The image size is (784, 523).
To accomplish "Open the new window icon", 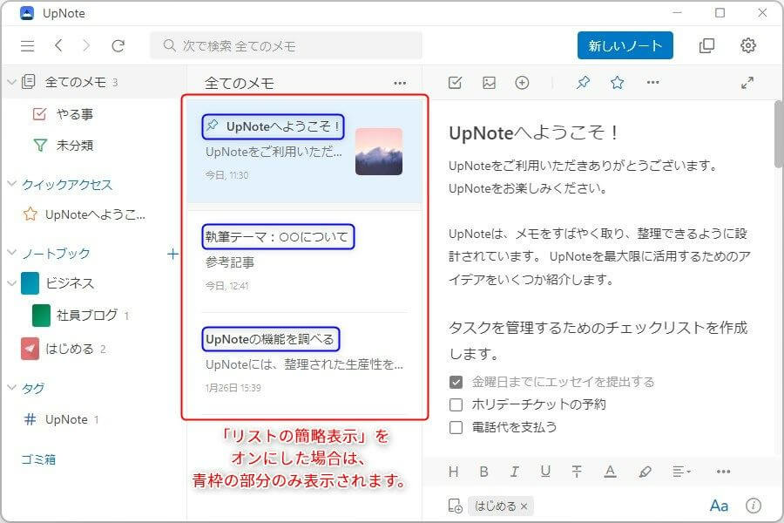I will coord(706,45).
